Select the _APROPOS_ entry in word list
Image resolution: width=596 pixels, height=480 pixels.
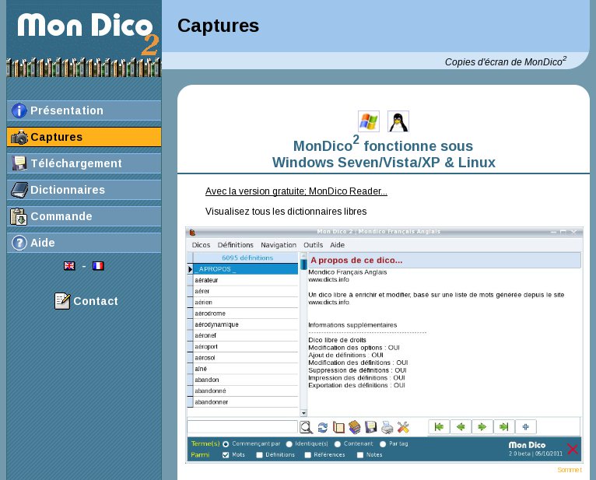(x=246, y=269)
